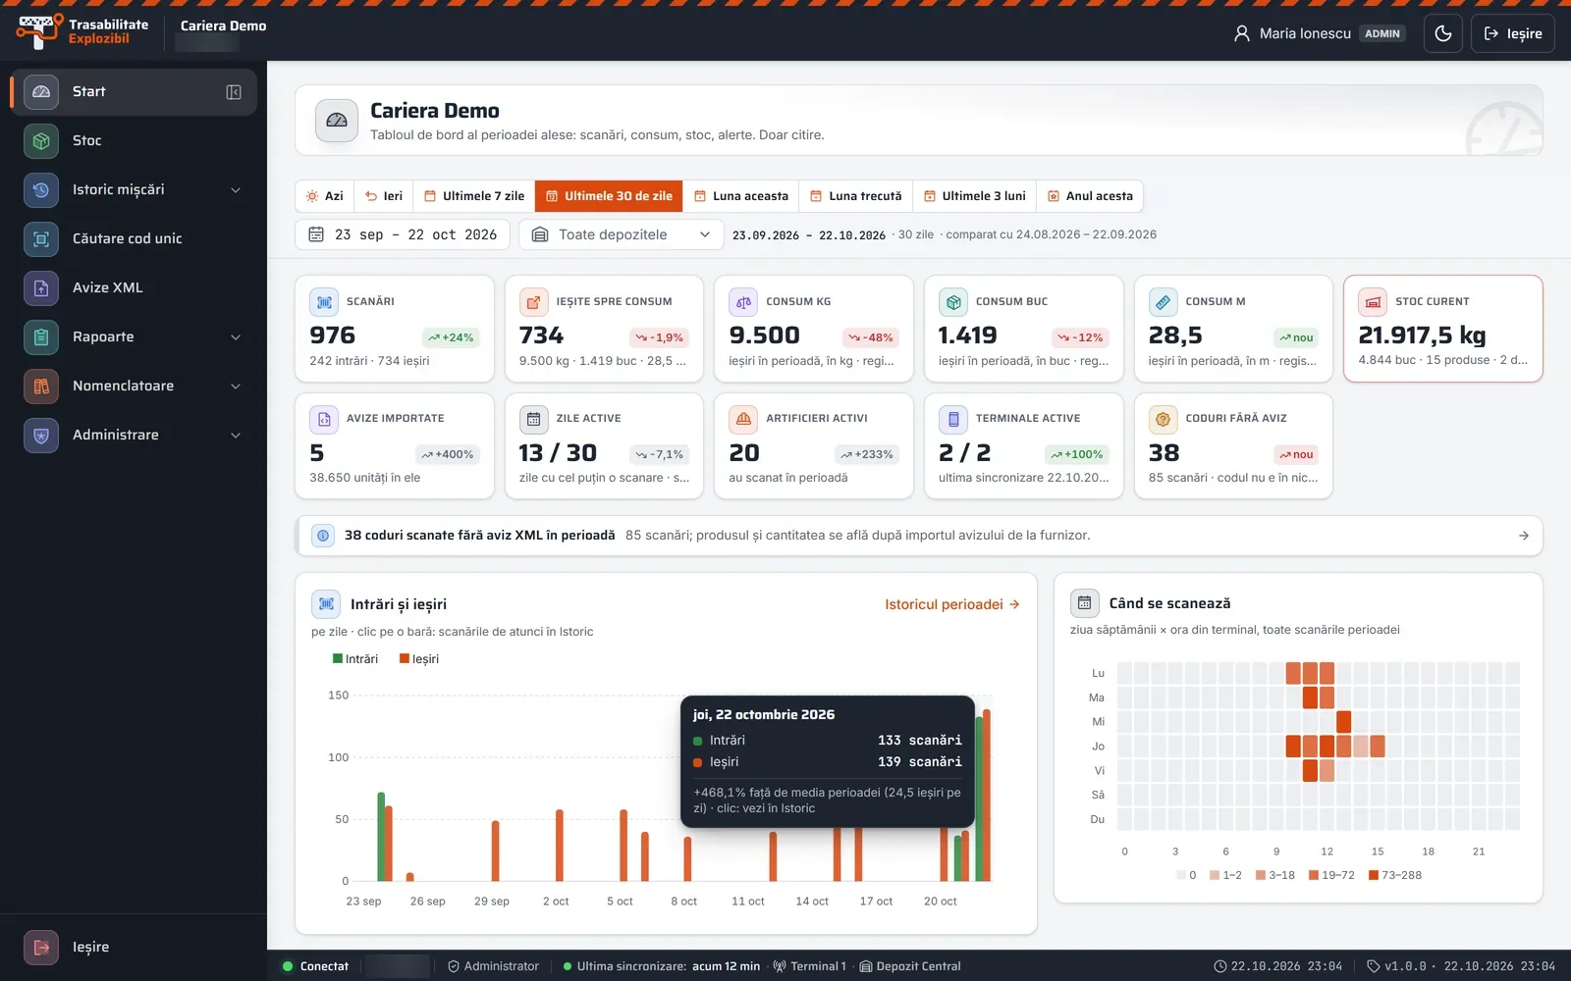Click the Consum M ruler icon
This screenshot has height=981, width=1571.
(1163, 301)
